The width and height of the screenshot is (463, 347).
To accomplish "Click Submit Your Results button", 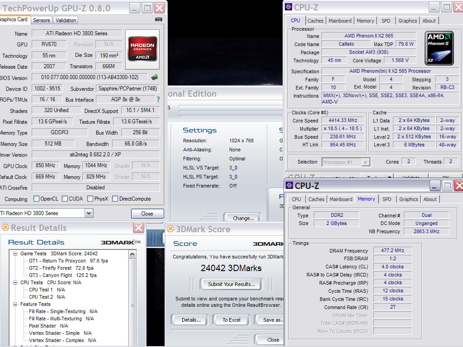I will pos(231,284).
